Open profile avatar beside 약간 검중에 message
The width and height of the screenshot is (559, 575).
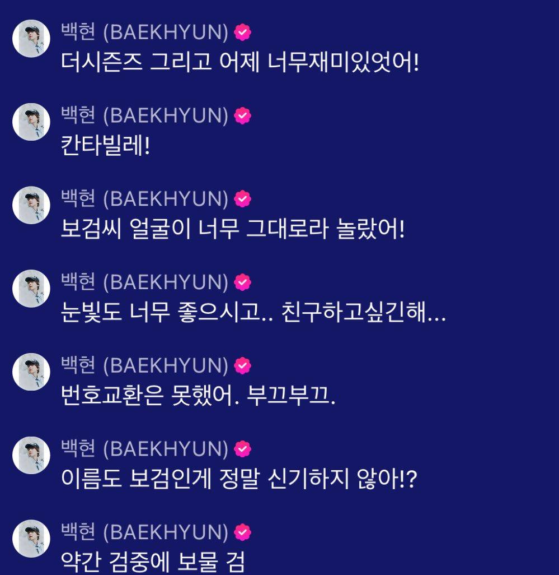pos(31,539)
